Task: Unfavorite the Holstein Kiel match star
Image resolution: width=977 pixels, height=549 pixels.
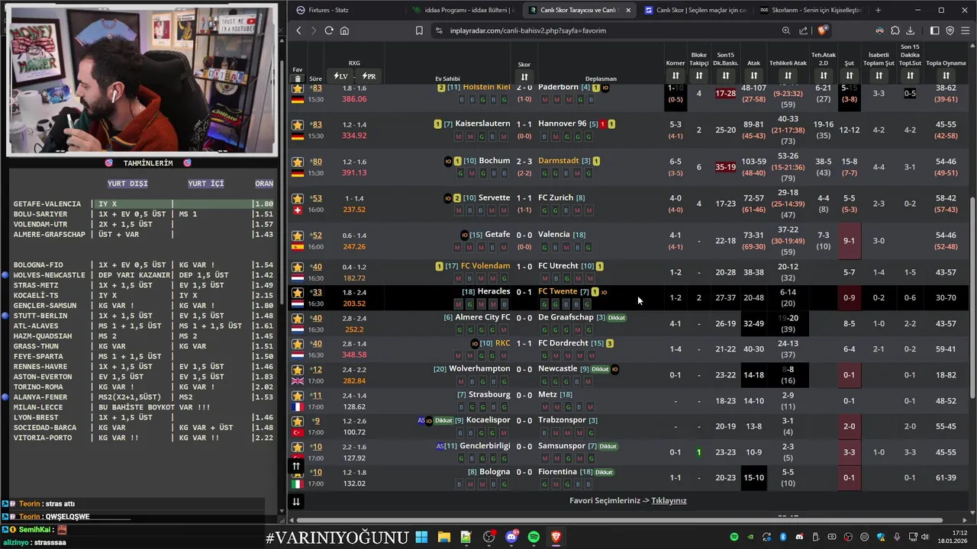Action: coord(298,88)
